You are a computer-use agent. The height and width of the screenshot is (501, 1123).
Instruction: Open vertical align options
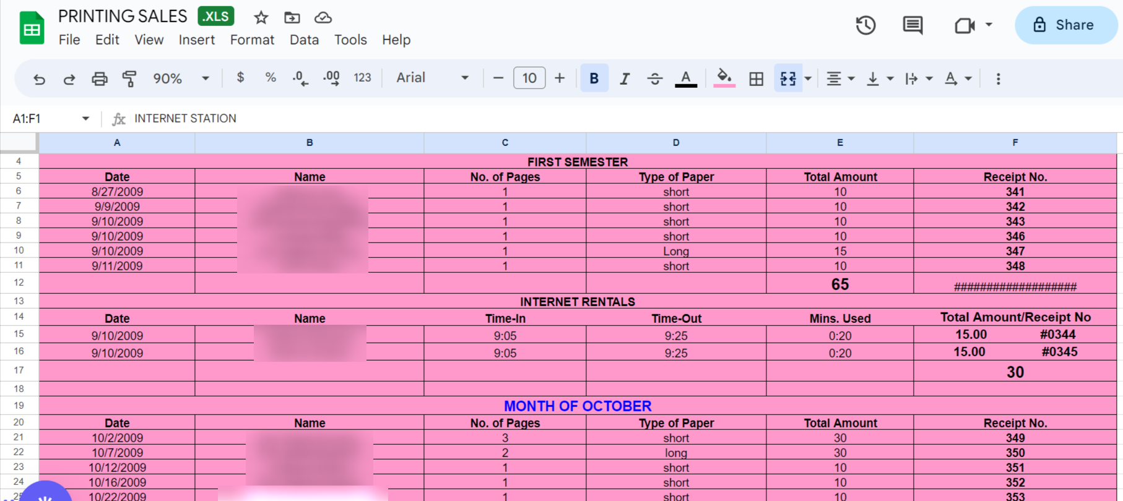click(x=880, y=79)
